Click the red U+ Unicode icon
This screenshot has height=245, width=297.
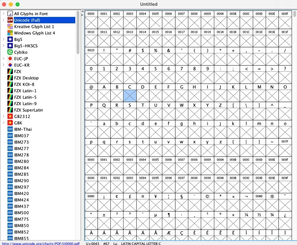10,20
